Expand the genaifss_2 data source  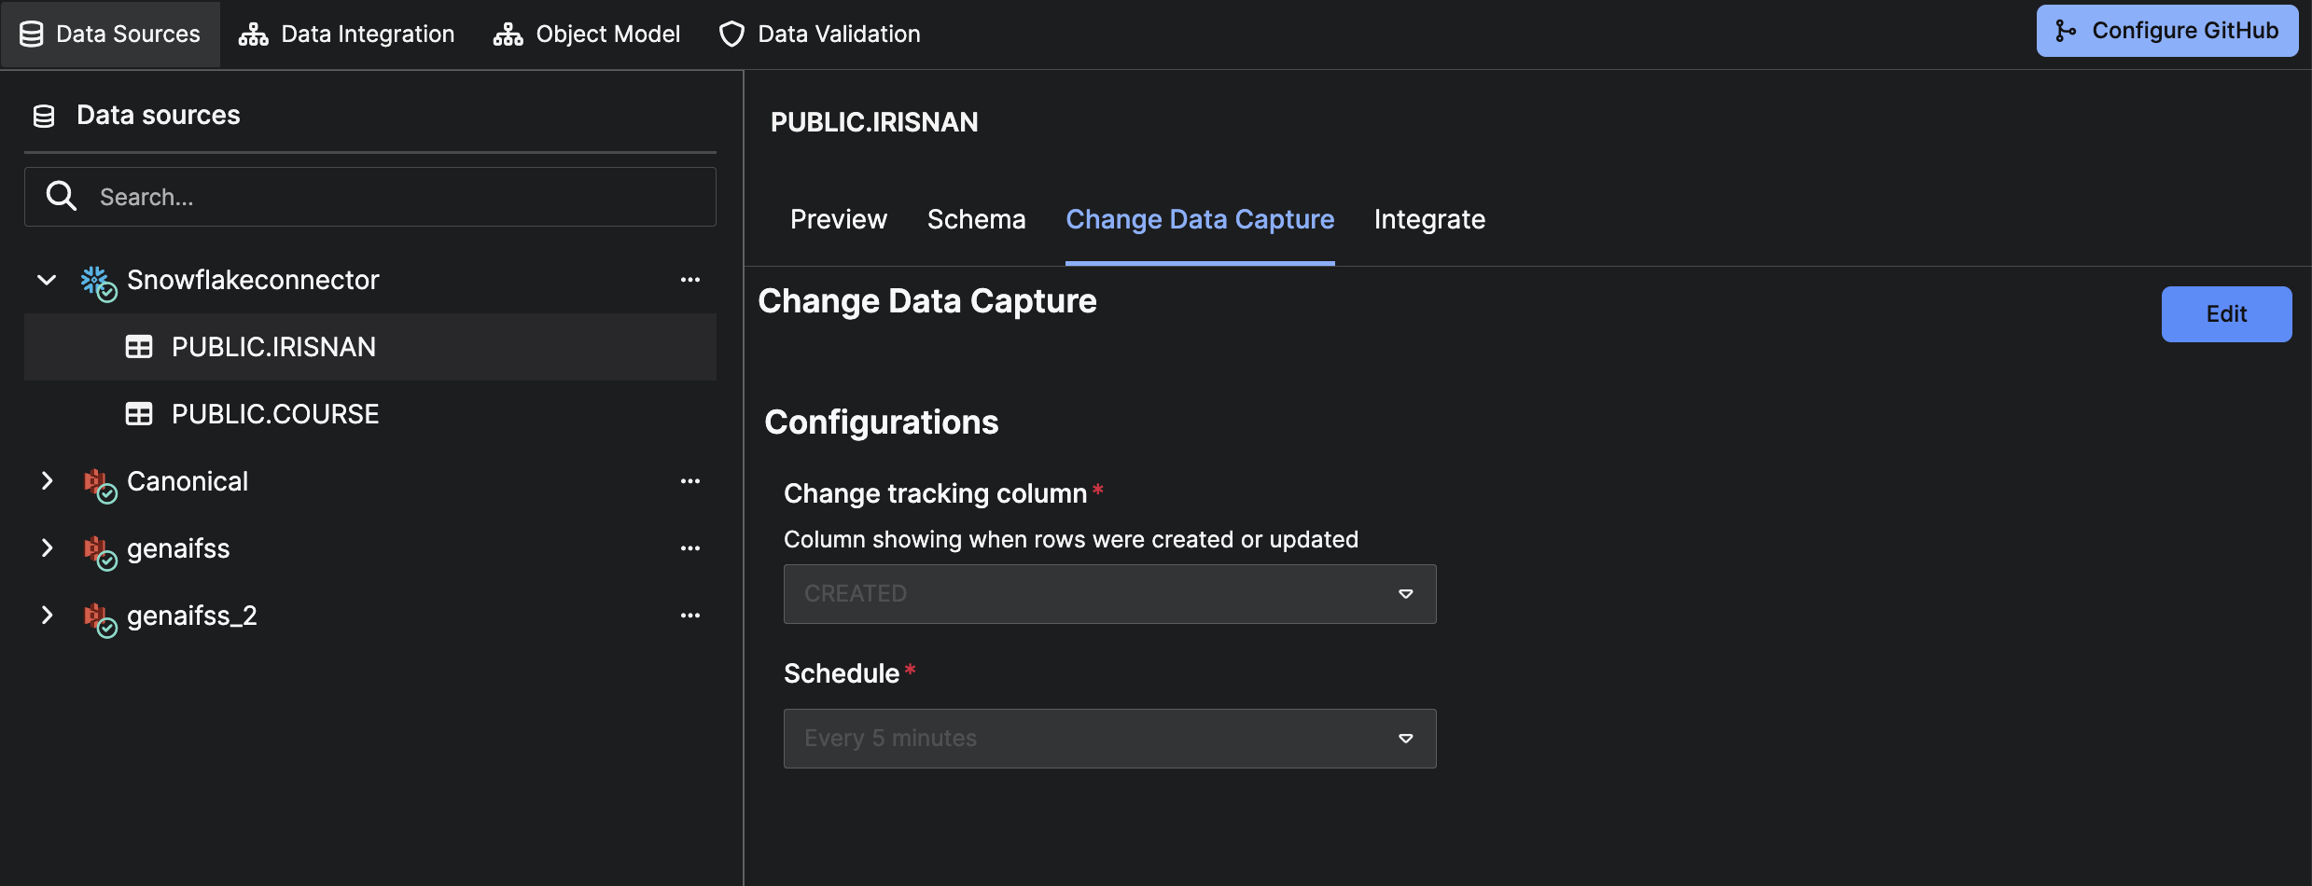(47, 616)
